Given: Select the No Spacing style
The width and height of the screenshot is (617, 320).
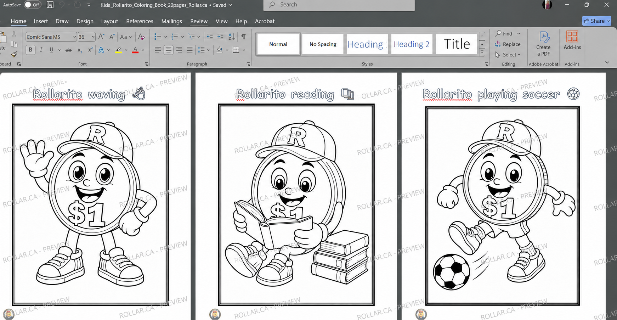Looking at the screenshot, I should (x=323, y=44).
